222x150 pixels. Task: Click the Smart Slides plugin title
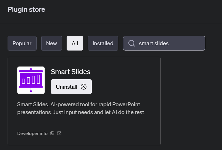tap(71, 72)
